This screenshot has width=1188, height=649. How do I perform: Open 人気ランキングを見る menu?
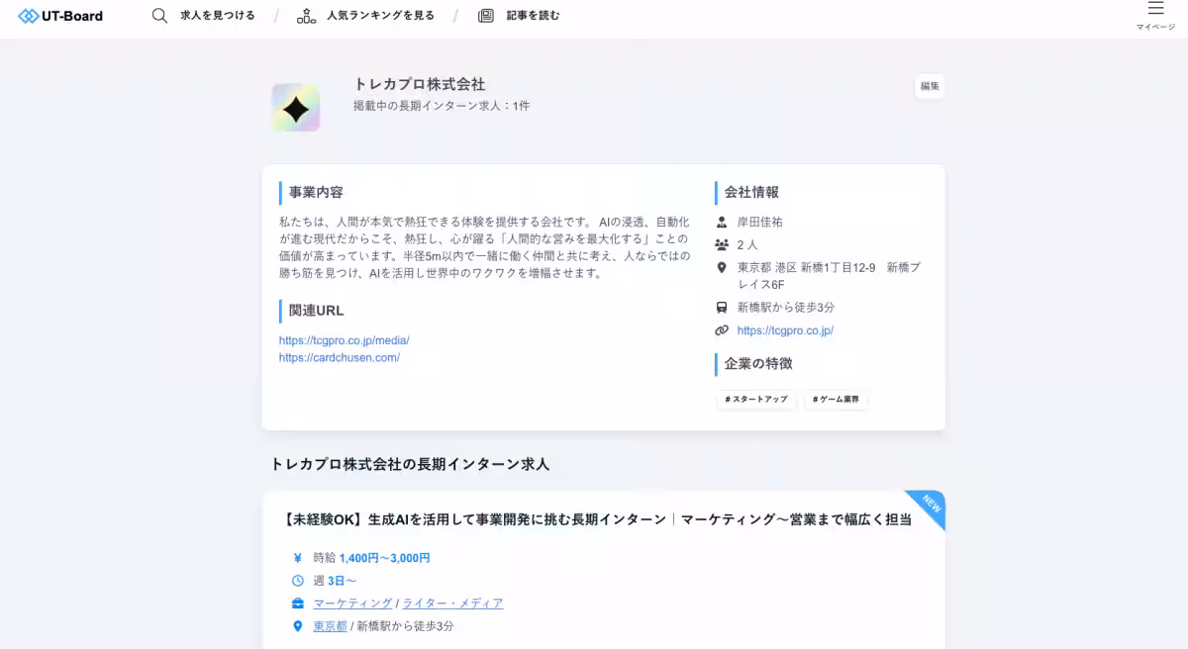pos(381,16)
